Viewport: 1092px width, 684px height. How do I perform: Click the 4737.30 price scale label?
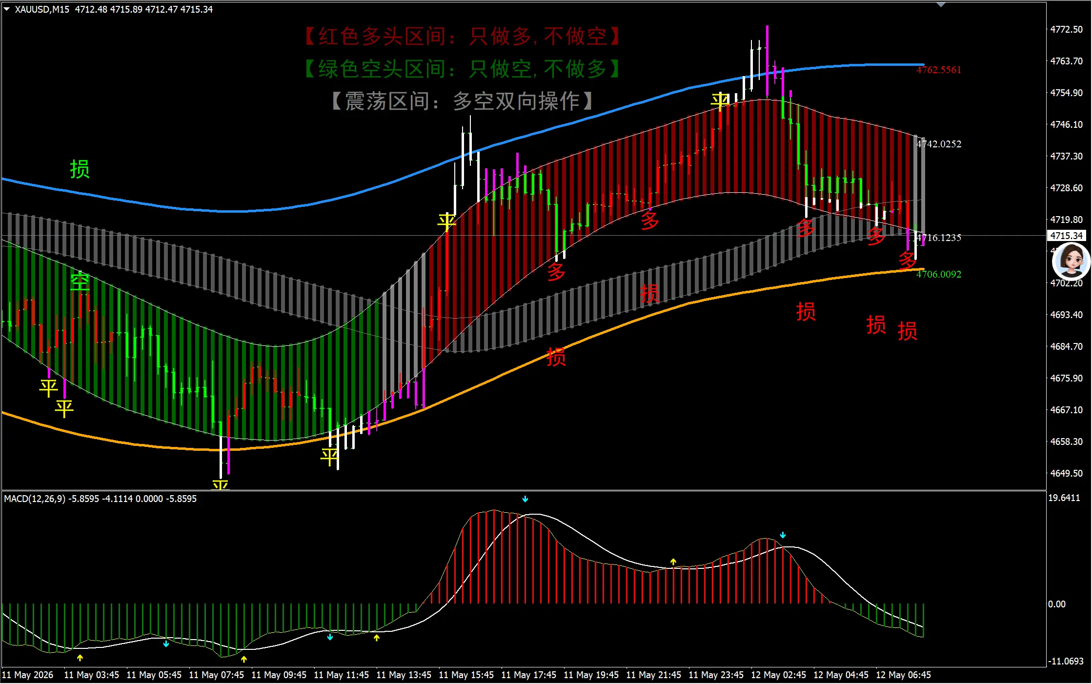point(1067,156)
